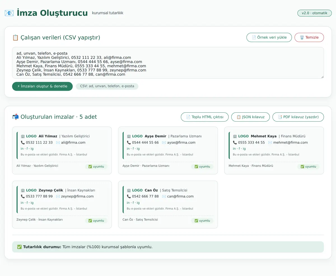Select the name Ali Yılmaz in signature card
The height and width of the screenshot is (276, 336).
tap(48, 136)
